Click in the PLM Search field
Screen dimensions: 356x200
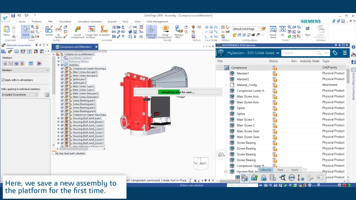299,53
